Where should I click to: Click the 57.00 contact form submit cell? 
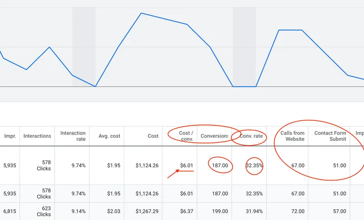339,211
